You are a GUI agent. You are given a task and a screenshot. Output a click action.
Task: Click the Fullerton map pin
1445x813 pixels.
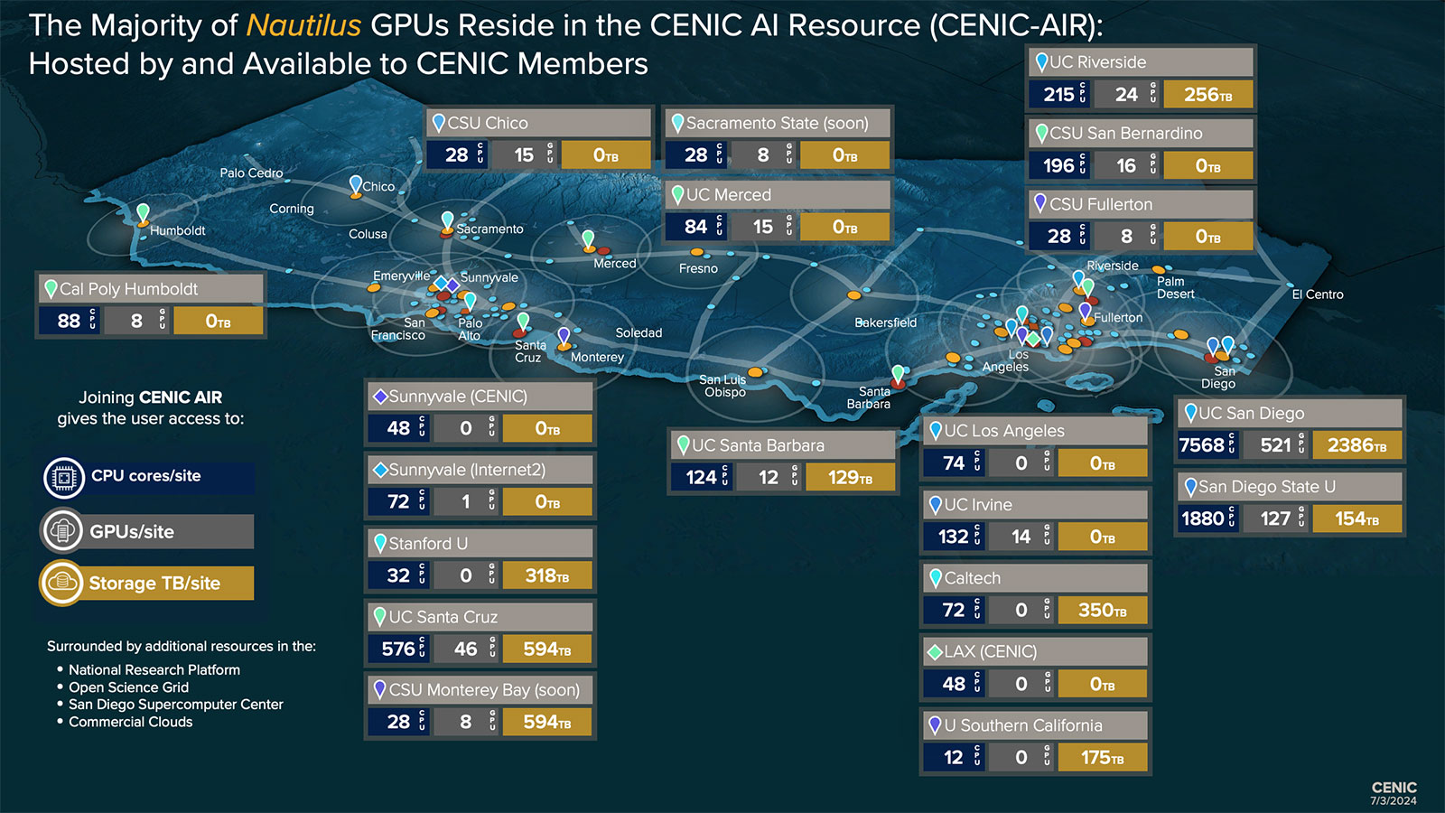click(1086, 312)
